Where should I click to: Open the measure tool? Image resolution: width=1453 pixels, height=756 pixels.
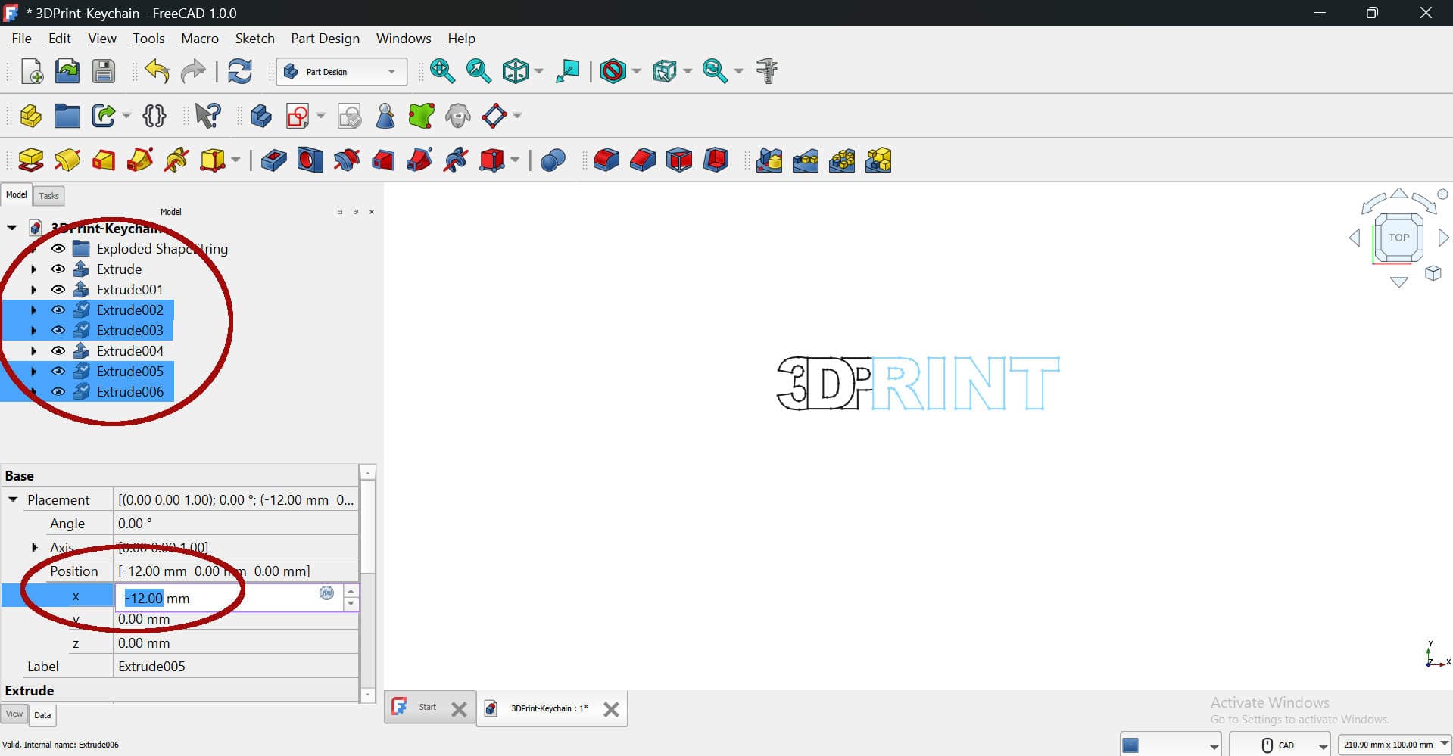point(767,71)
